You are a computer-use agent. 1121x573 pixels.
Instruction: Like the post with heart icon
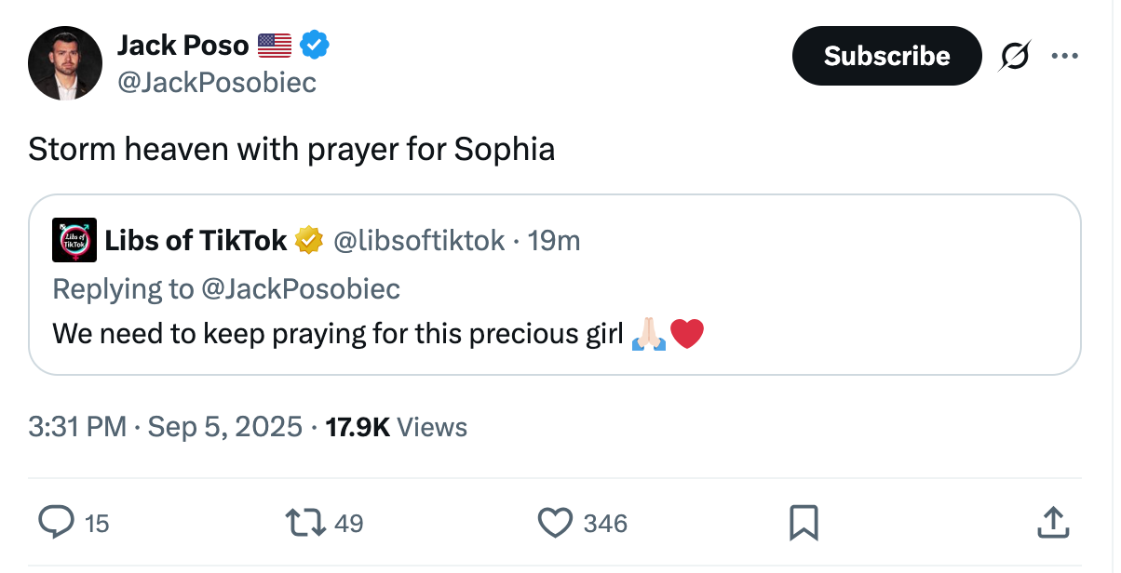(x=556, y=523)
